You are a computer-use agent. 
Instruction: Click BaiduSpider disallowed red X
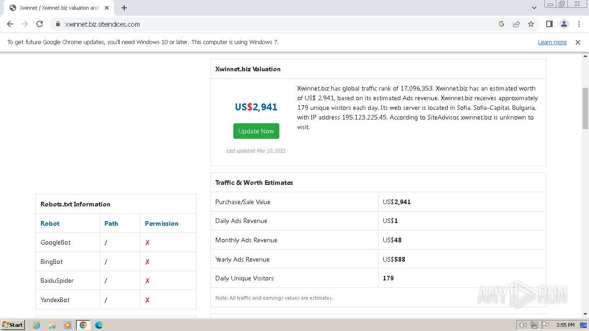pyautogui.click(x=147, y=281)
